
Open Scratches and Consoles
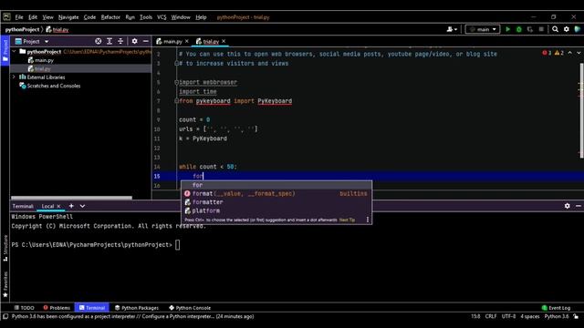[50, 86]
